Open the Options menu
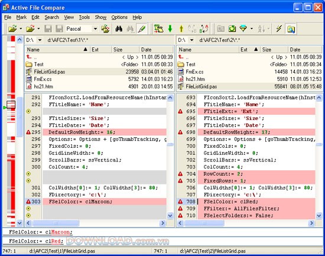Image resolution: width=325 pixels, height=256 pixels. click(119, 17)
